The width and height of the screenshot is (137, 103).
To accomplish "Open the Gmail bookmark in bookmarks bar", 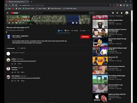I will coord(19,8).
